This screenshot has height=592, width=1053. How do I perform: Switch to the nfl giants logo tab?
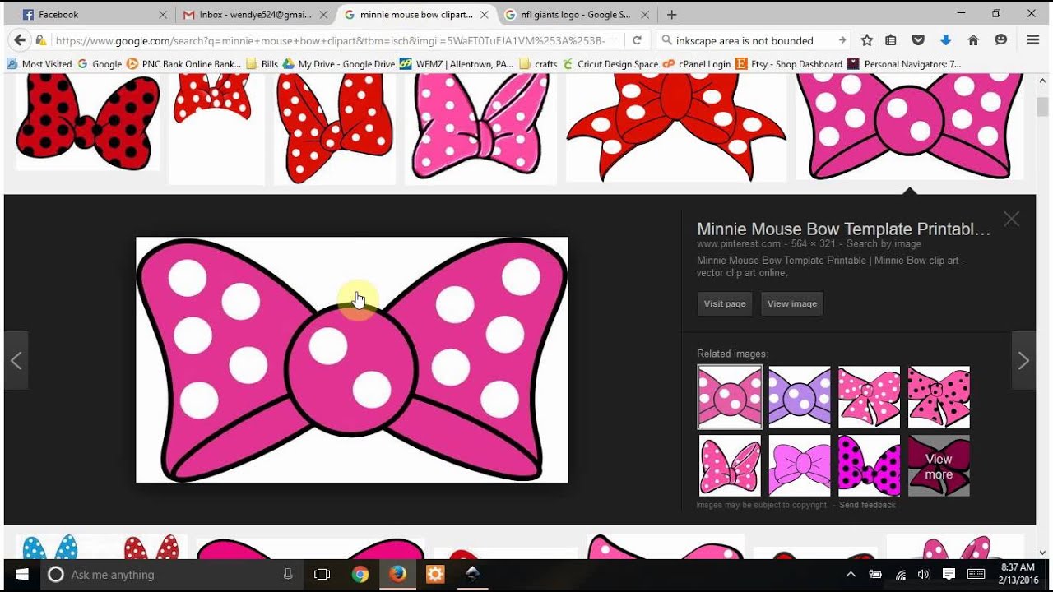(x=576, y=14)
